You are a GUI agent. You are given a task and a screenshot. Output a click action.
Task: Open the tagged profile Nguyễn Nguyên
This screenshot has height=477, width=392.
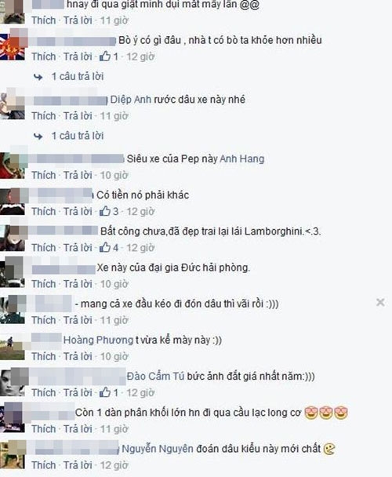coord(158,449)
